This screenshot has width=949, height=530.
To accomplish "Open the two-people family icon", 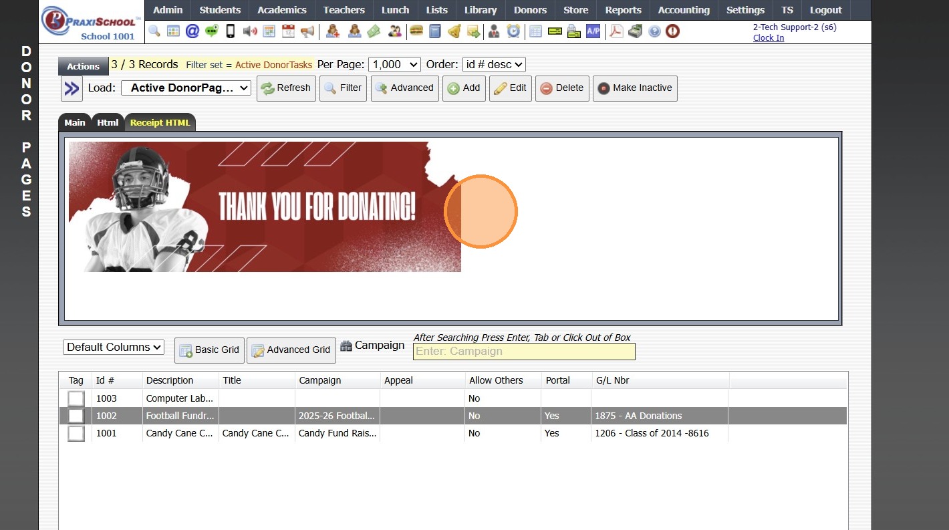I will coord(395,31).
